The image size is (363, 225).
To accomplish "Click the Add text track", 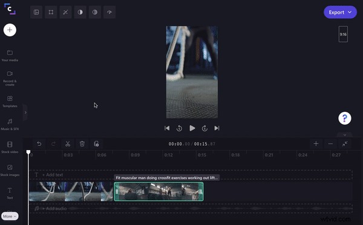I will click(x=191, y=175).
